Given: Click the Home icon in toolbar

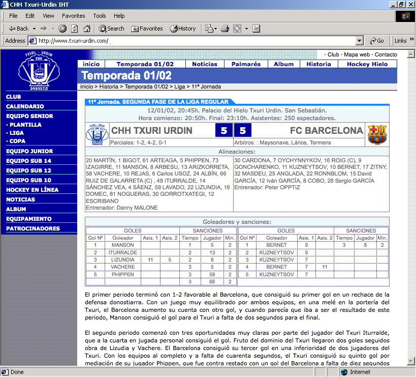Looking at the screenshot, I should pos(87,28).
